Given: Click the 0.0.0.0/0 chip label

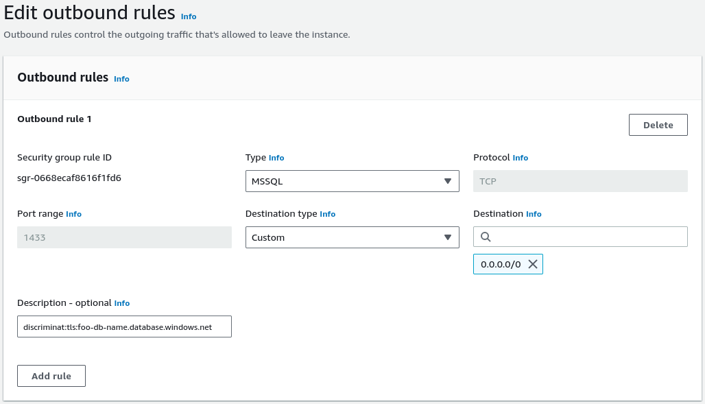Looking at the screenshot, I should [x=501, y=264].
